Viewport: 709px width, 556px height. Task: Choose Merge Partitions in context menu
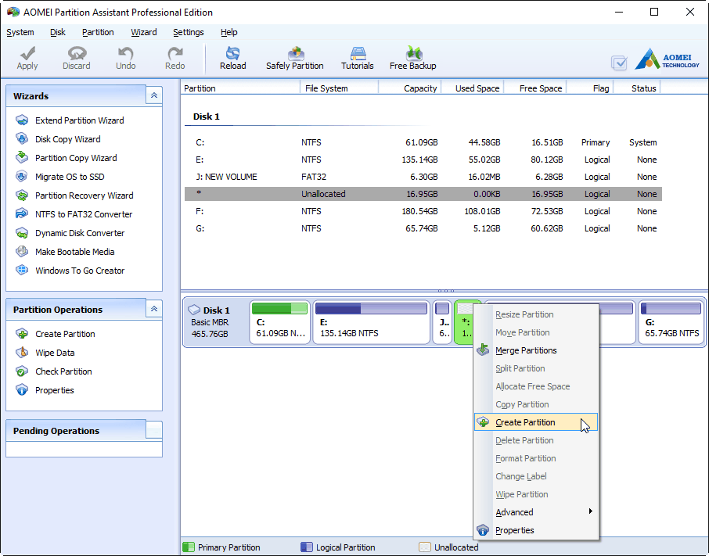(536, 350)
